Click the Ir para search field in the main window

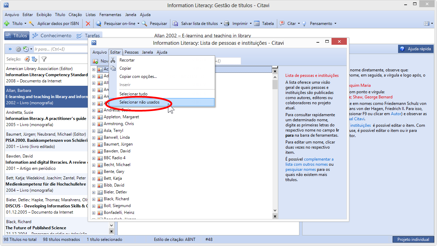pos(61,49)
